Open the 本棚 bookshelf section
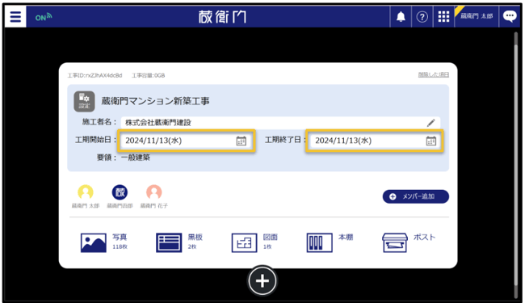Screen dimensions: 525x303 [330, 242]
